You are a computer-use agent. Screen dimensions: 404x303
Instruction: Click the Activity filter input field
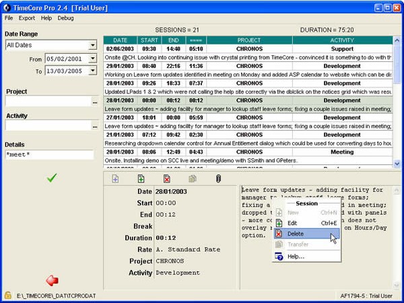(x=48, y=126)
